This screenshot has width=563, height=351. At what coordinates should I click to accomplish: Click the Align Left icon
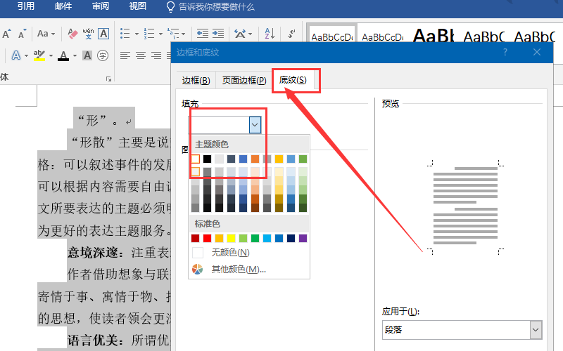(125, 55)
